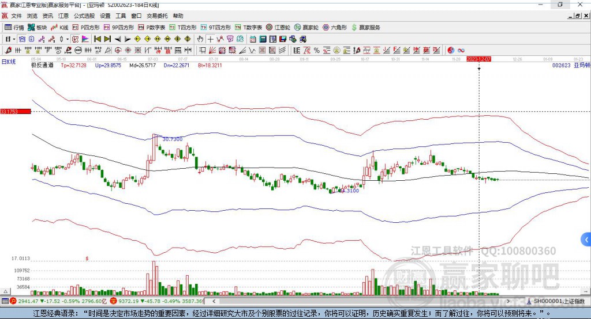Open the calculator icon in toolbar

point(263,39)
